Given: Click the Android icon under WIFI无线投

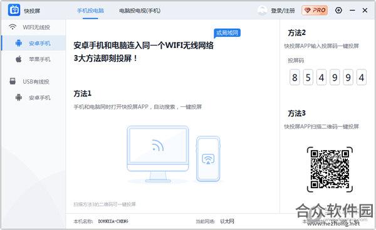Looking at the screenshot, I should pyautogui.click(x=18, y=43).
